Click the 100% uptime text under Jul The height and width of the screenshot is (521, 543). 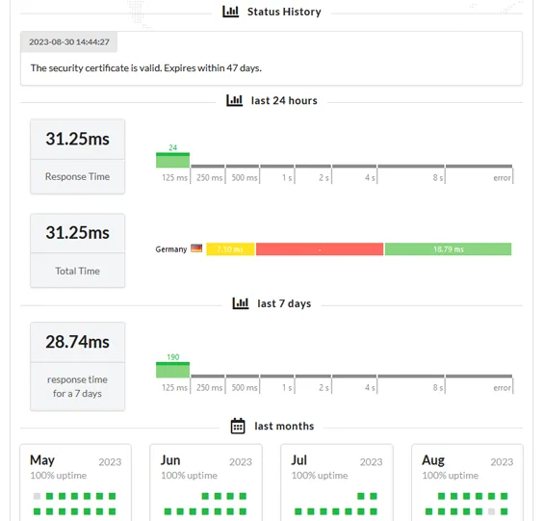pyautogui.click(x=320, y=476)
